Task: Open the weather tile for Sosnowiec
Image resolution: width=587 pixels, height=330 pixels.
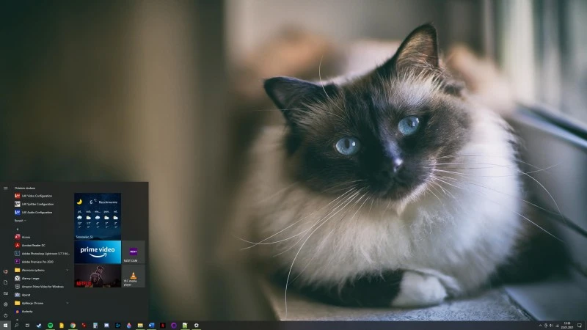Action: 98,216
